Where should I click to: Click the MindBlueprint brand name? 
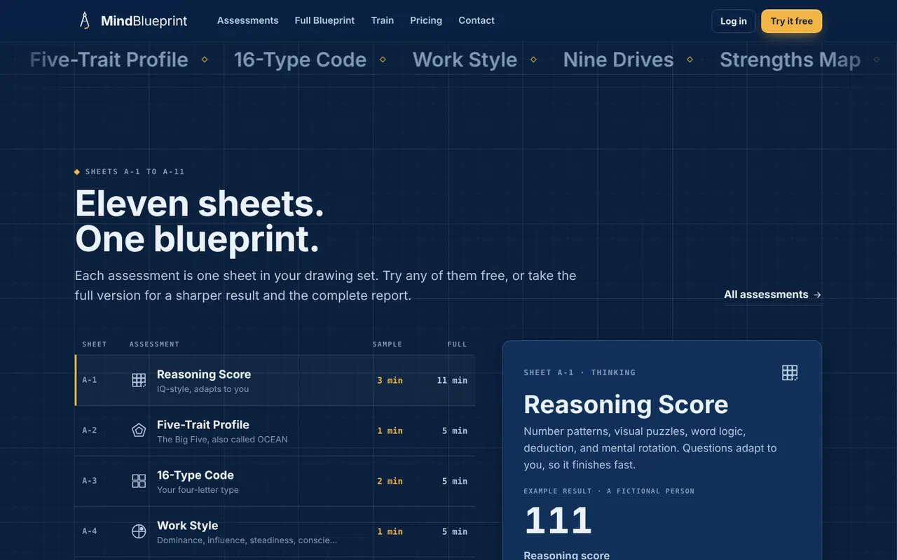(x=144, y=21)
